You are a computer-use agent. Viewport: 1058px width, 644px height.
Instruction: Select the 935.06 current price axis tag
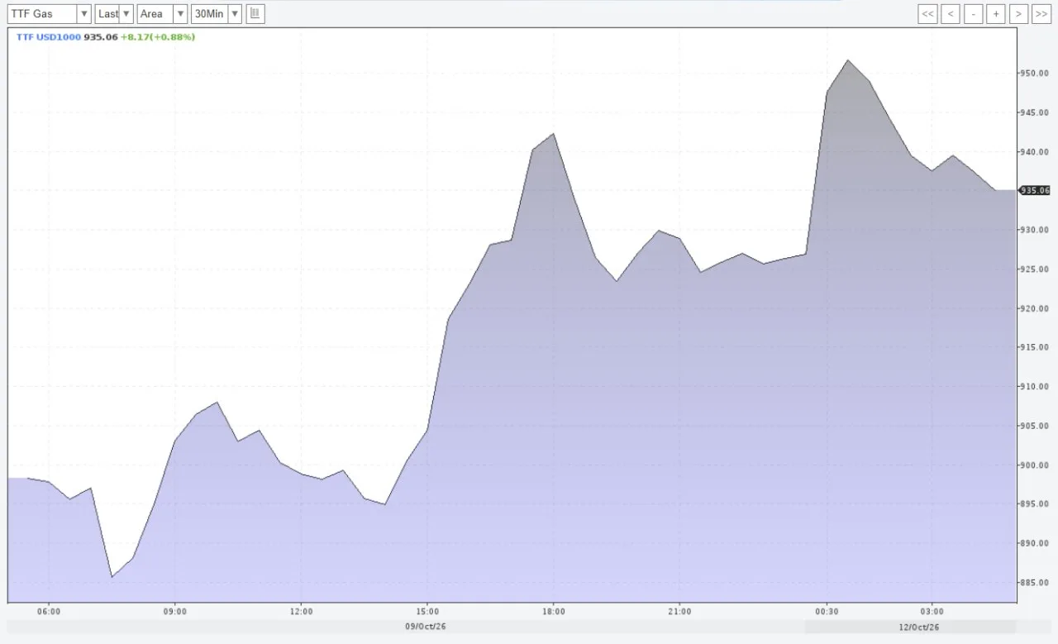click(1035, 190)
